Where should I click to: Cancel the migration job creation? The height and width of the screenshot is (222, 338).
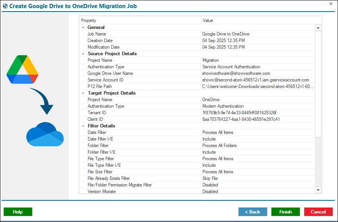318,212
